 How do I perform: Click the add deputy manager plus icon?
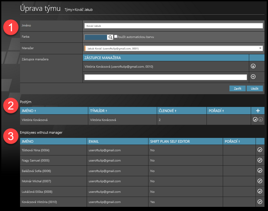coord(253,77)
